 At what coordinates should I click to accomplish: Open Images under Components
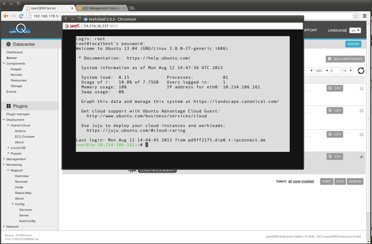click(x=16, y=69)
